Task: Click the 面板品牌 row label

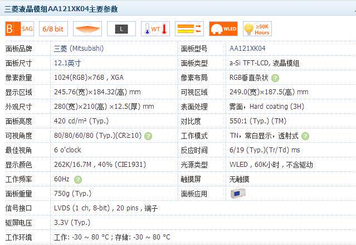Action: point(18,49)
